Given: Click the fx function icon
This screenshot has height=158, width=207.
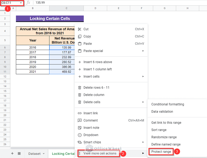Looking at the screenshot, I should 28,3.
